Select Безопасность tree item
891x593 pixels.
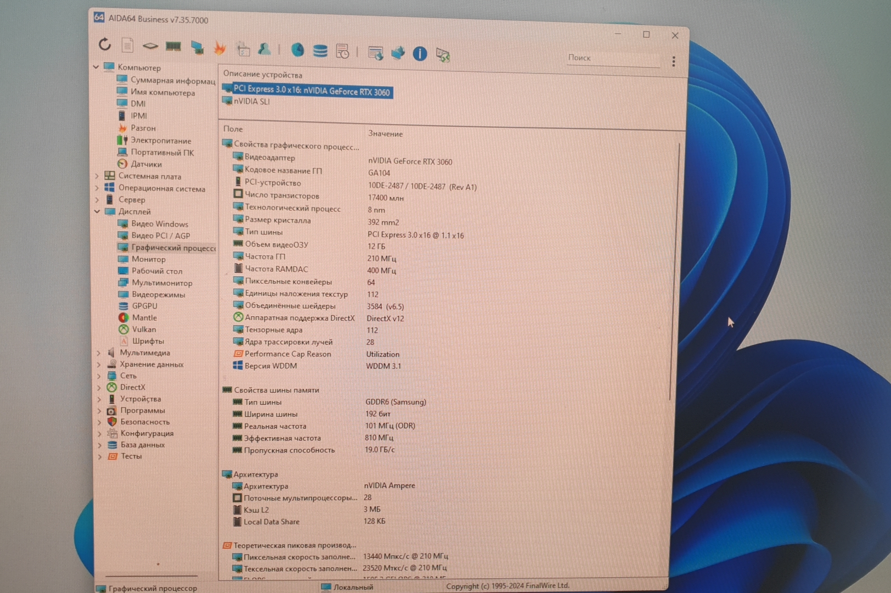click(139, 422)
